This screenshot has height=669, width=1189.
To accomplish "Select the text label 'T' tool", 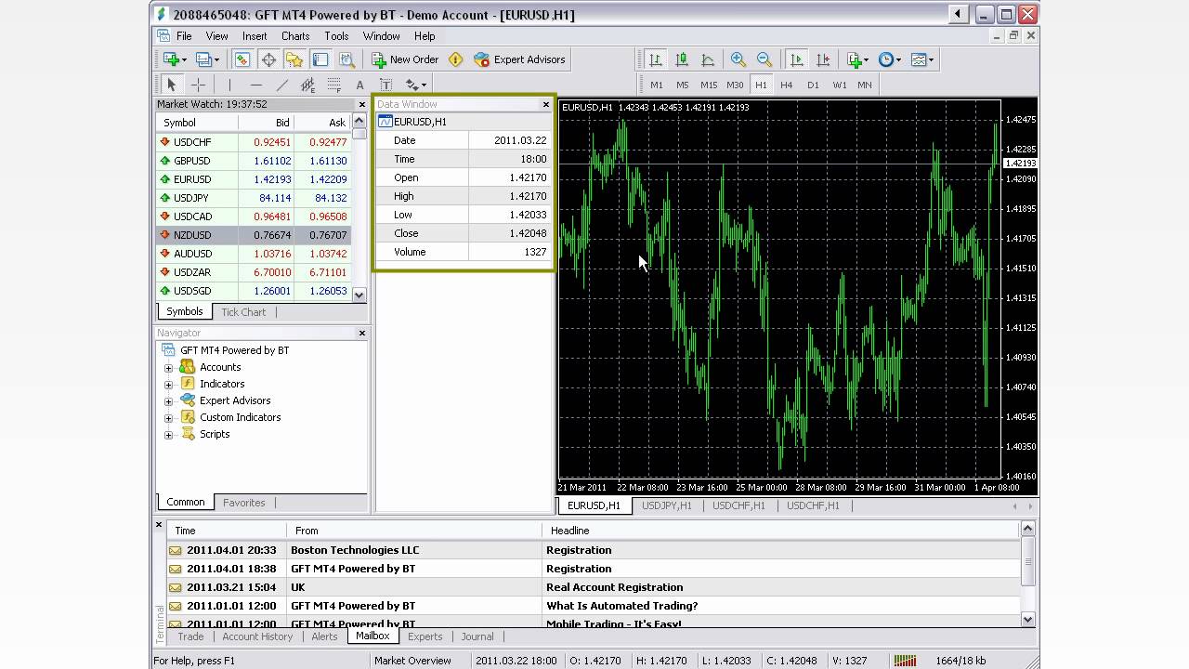I will [385, 85].
